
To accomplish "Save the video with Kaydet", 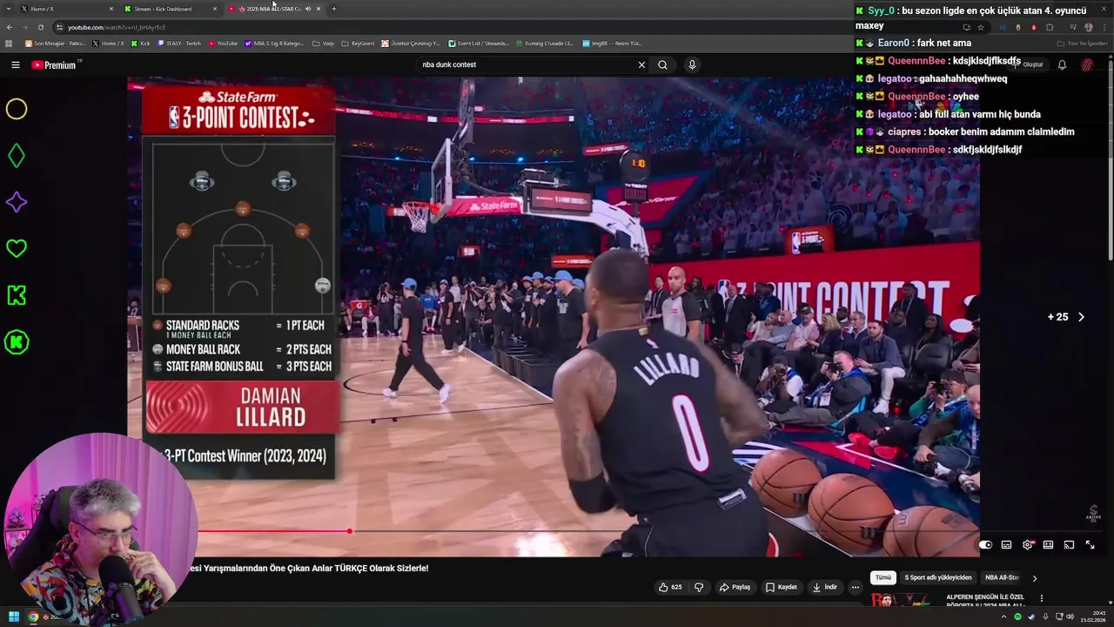I will (781, 587).
